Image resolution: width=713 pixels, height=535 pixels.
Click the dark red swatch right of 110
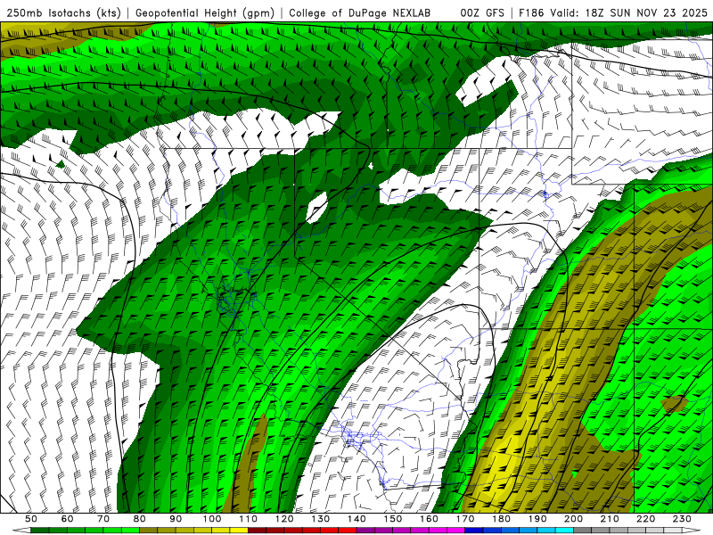(x=257, y=531)
